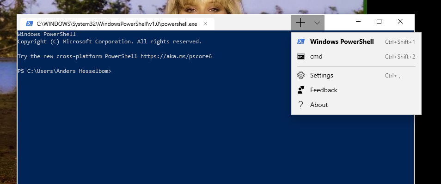Click the Windows PowerShell menu icon

click(x=301, y=42)
